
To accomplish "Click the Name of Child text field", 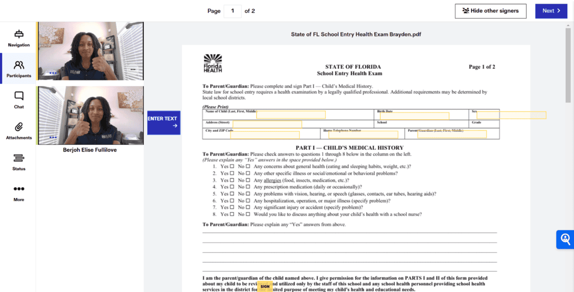I will coord(291,115).
